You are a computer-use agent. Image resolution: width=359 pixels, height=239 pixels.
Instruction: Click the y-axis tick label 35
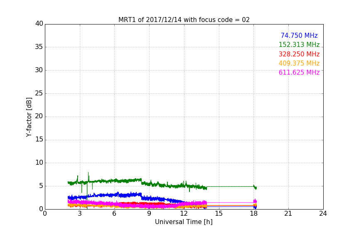pyautogui.click(x=39, y=47)
